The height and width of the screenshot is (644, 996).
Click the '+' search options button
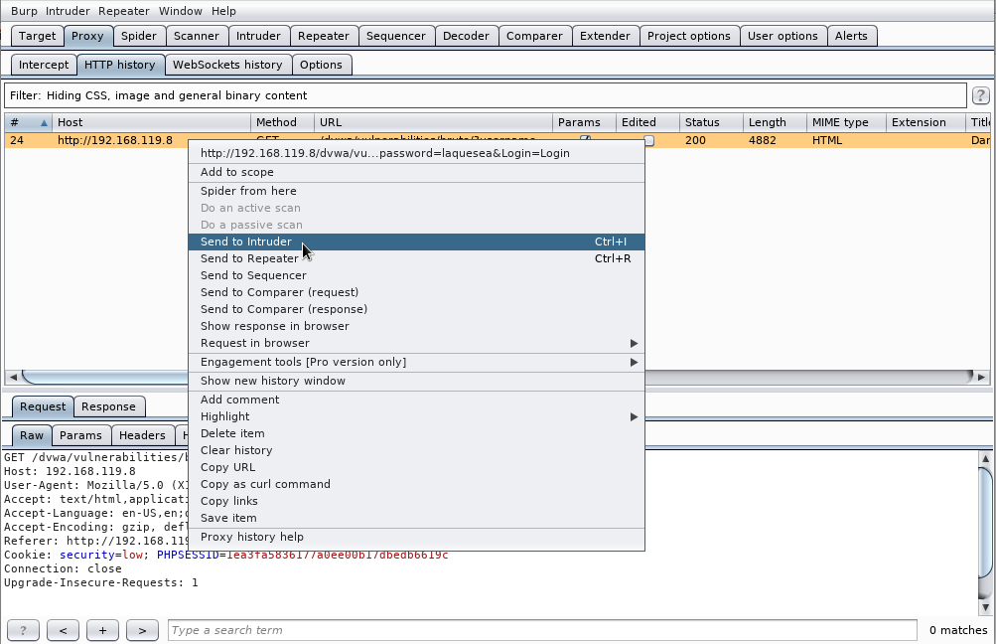(102, 630)
